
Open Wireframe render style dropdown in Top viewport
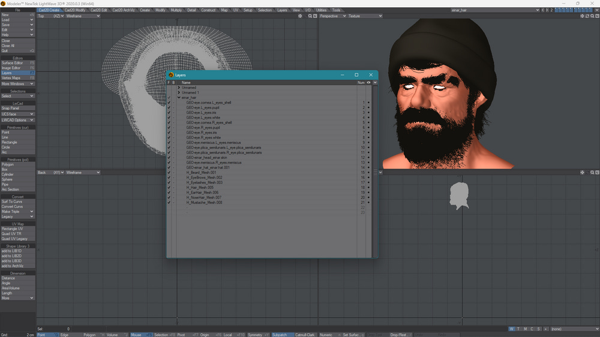coord(83,16)
